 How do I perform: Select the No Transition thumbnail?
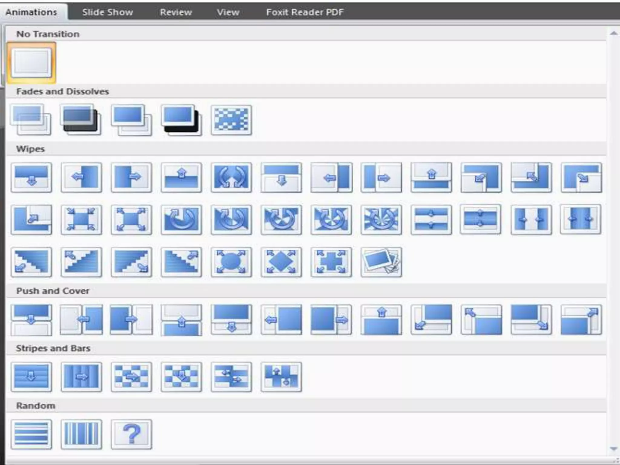31,63
